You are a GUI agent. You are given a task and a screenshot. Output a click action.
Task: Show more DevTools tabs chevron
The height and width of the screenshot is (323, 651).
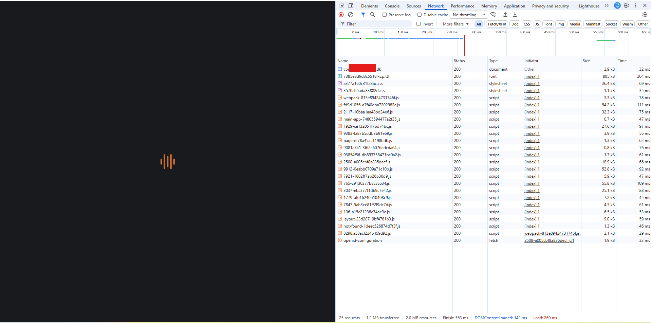606,6
